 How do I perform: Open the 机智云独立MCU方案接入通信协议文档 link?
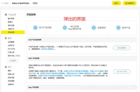click(x=68, y=73)
